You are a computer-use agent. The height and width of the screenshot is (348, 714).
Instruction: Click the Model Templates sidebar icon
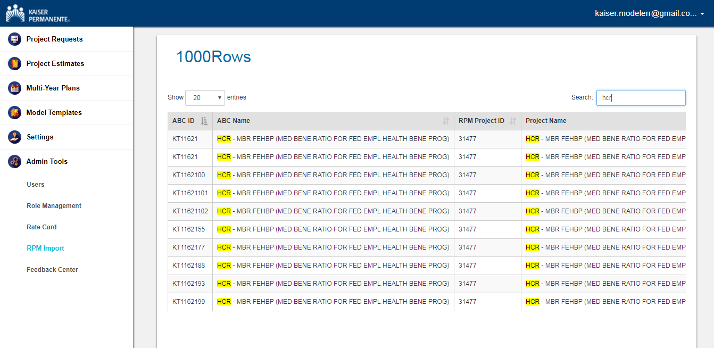pos(14,112)
